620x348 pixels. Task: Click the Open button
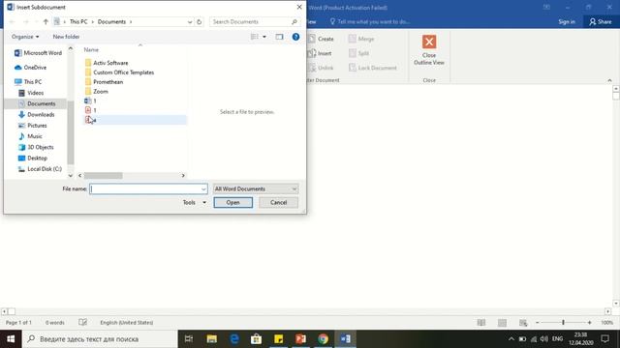click(x=232, y=202)
